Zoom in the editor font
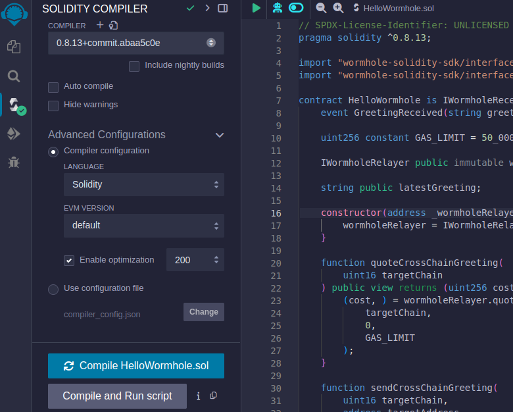The width and height of the screenshot is (513, 412). 338,8
